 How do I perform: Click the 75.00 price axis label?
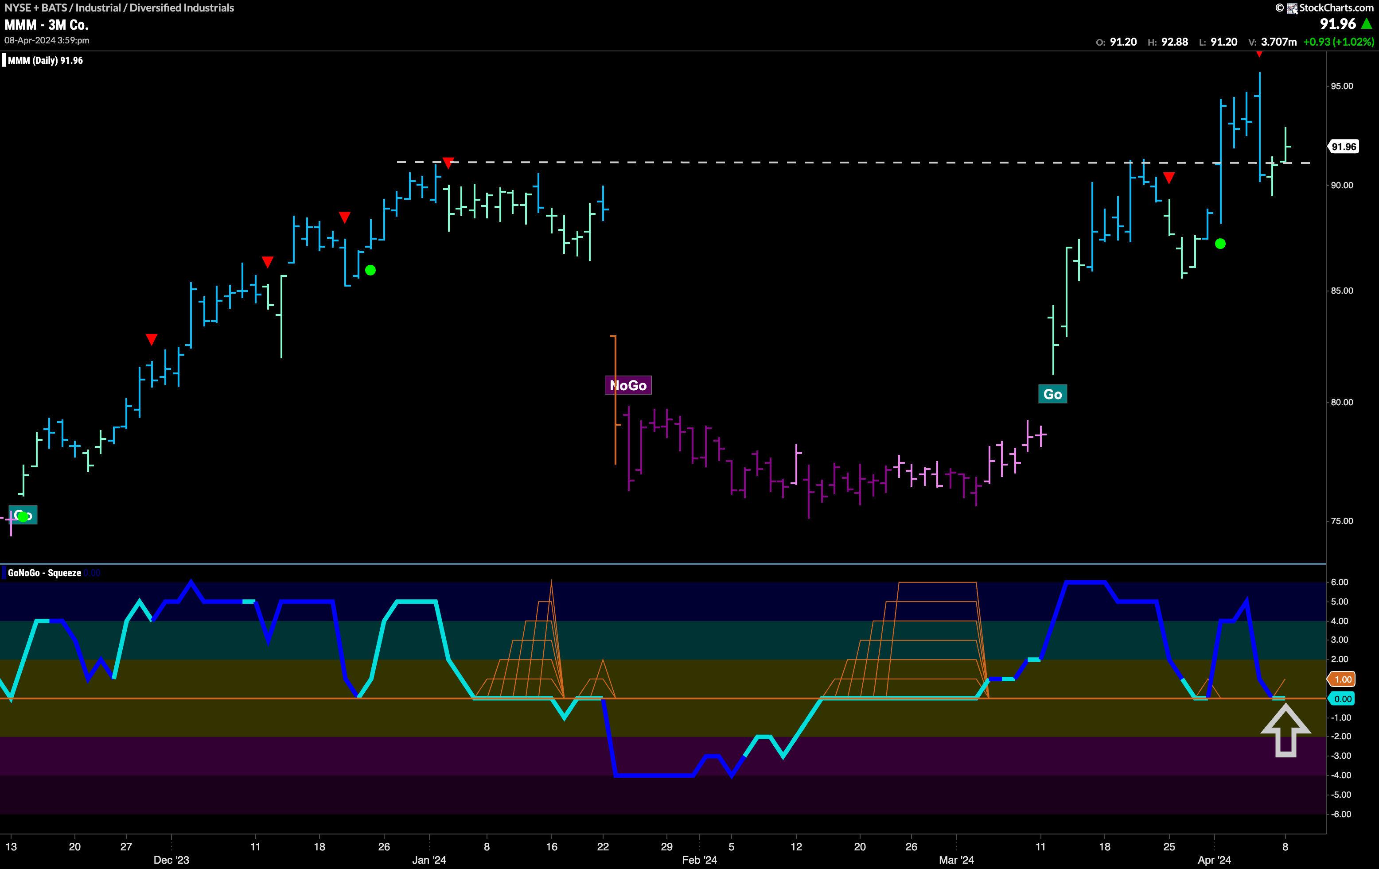coord(1342,521)
